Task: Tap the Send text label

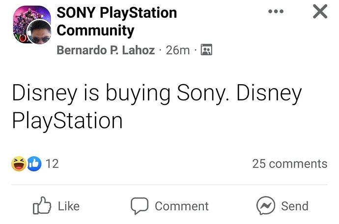Action: pyautogui.click(x=294, y=206)
